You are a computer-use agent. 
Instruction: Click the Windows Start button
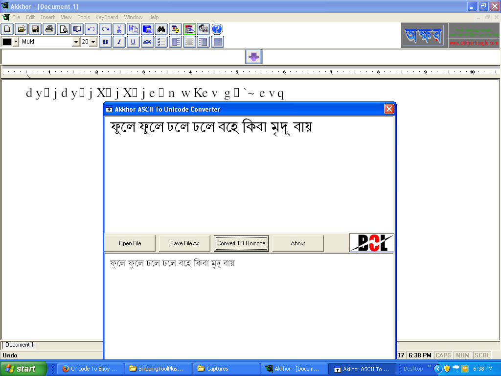click(x=23, y=369)
